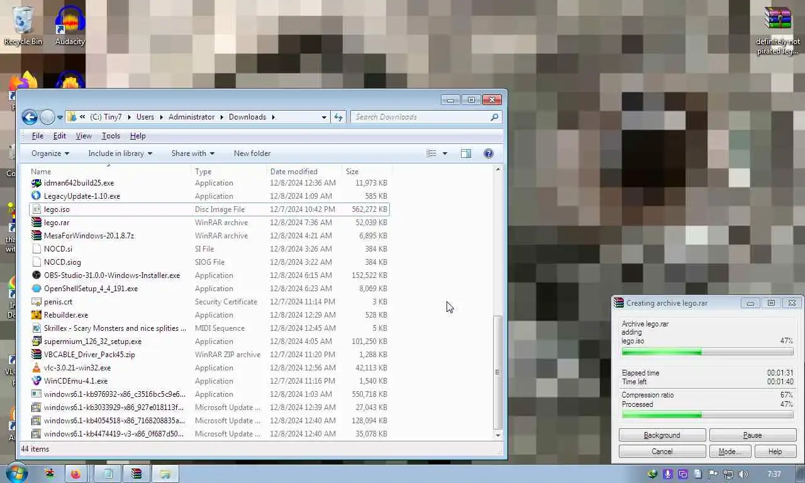Click the network icon in system tray
The width and height of the screenshot is (805, 483).
tap(728, 474)
